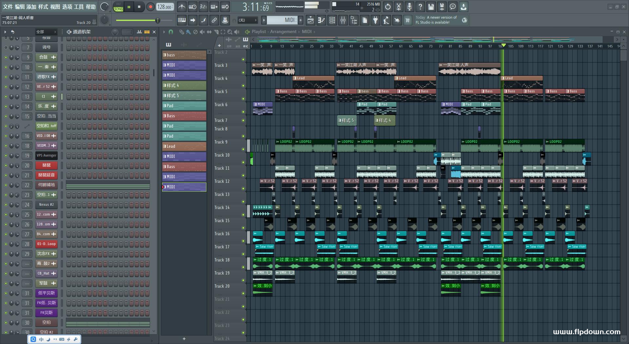Open the 添加 menu
The height and width of the screenshot is (344, 629).
pos(31,7)
